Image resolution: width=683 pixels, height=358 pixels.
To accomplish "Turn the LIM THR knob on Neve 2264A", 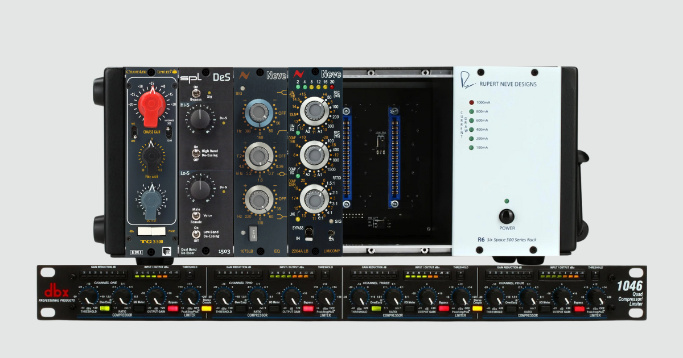I will 314,111.
